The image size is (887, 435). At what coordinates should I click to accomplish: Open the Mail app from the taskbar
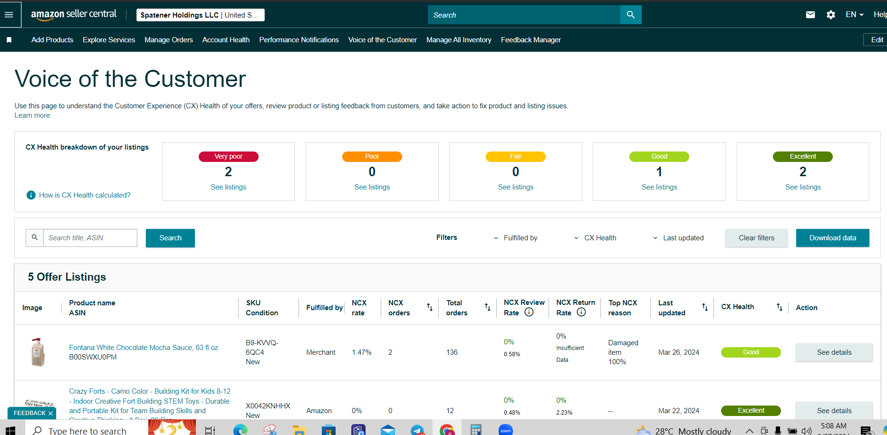tap(388, 430)
